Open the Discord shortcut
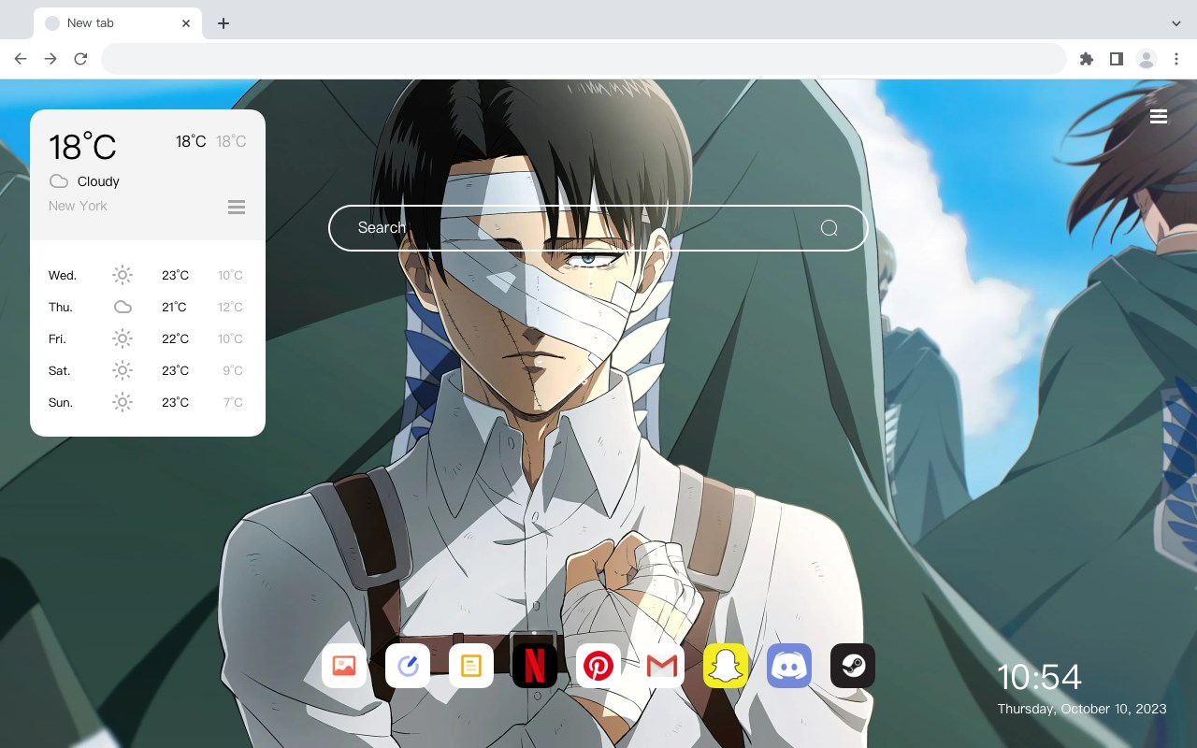The height and width of the screenshot is (748, 1197). (789, 666)
